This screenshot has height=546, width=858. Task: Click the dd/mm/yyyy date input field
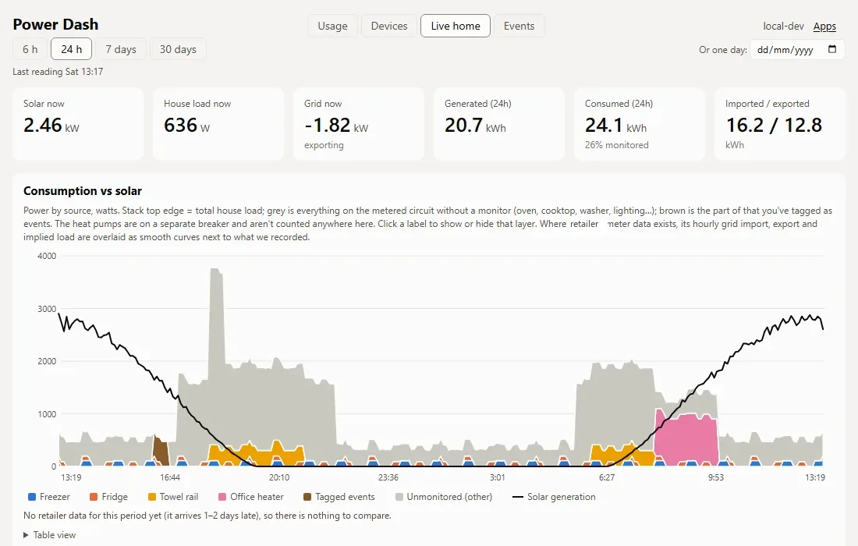coord(797,50)
